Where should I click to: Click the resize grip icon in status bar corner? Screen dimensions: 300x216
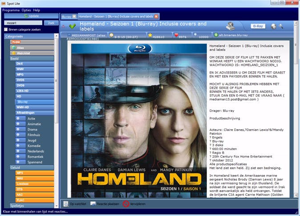(x=296, y=212)
